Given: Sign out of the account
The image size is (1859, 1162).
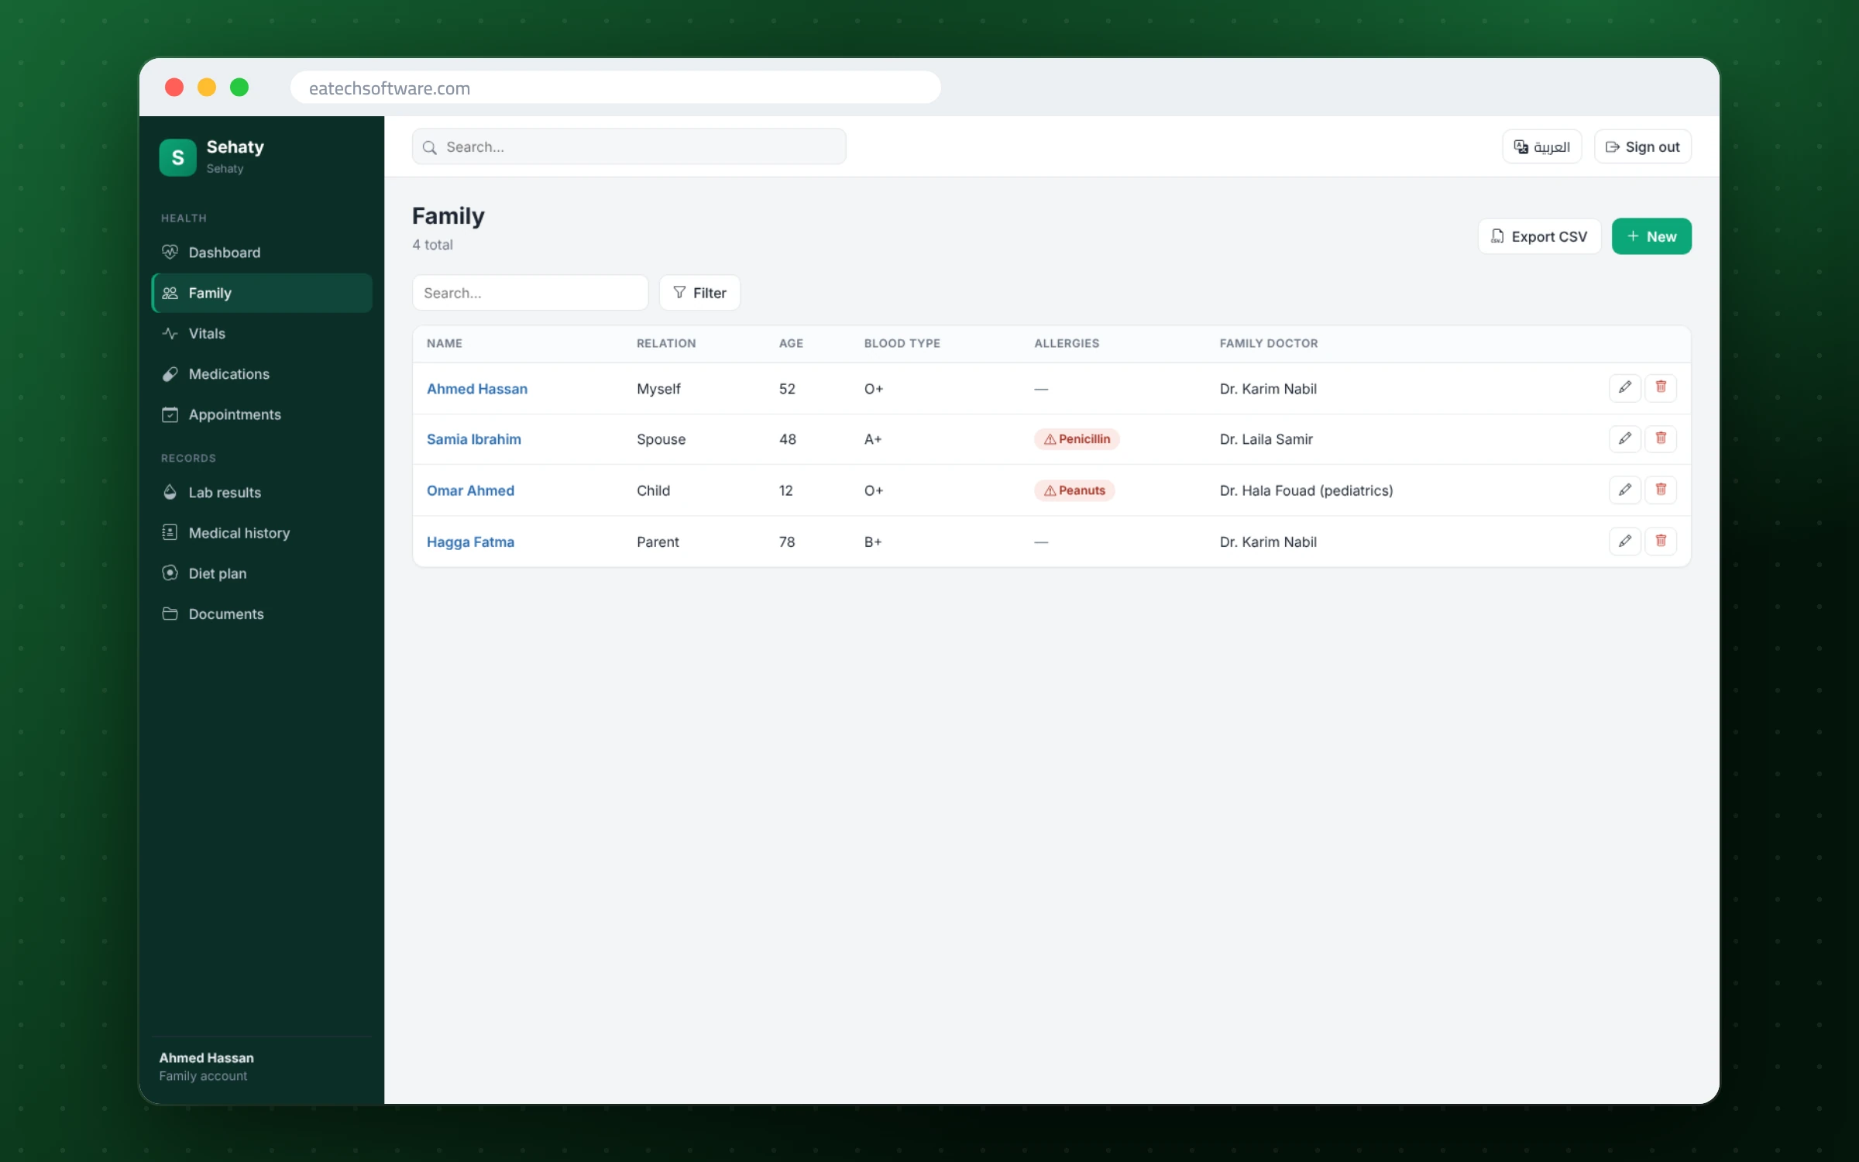Looking at the screenshot, I should pyautogui.click(x=1642, y=146).
